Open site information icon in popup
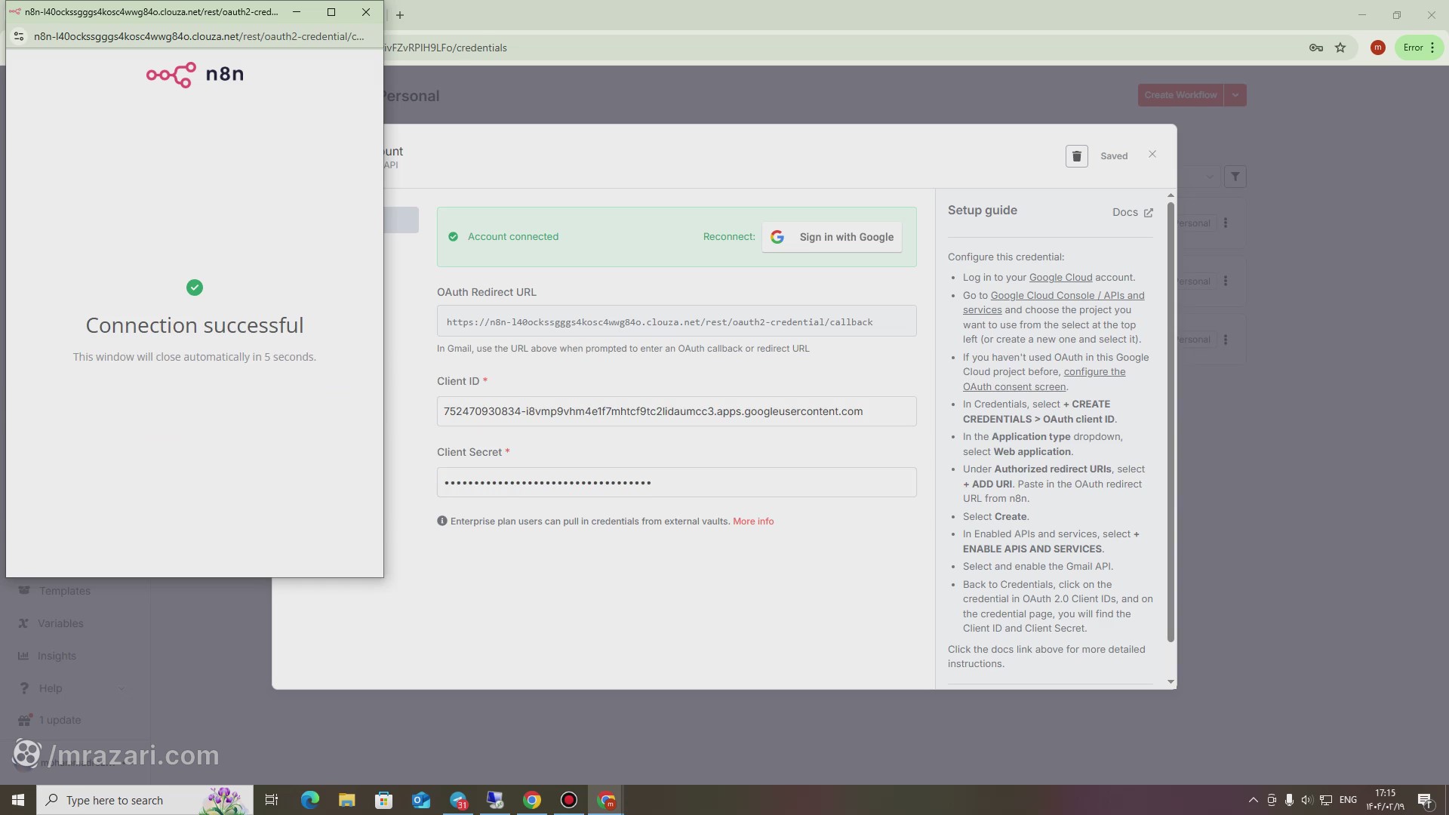 (x=19, y=36)
